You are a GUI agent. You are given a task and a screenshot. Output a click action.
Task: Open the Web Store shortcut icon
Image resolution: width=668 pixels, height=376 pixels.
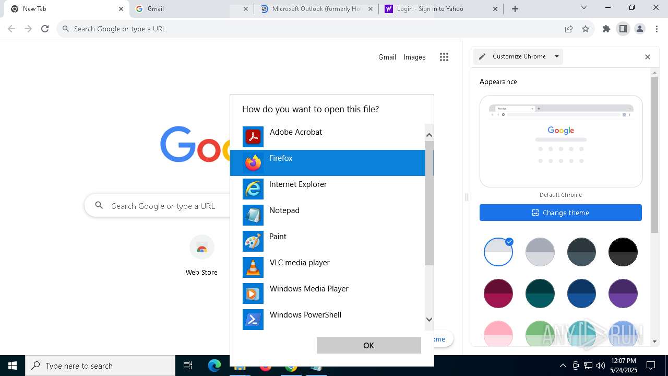(201, 248)
